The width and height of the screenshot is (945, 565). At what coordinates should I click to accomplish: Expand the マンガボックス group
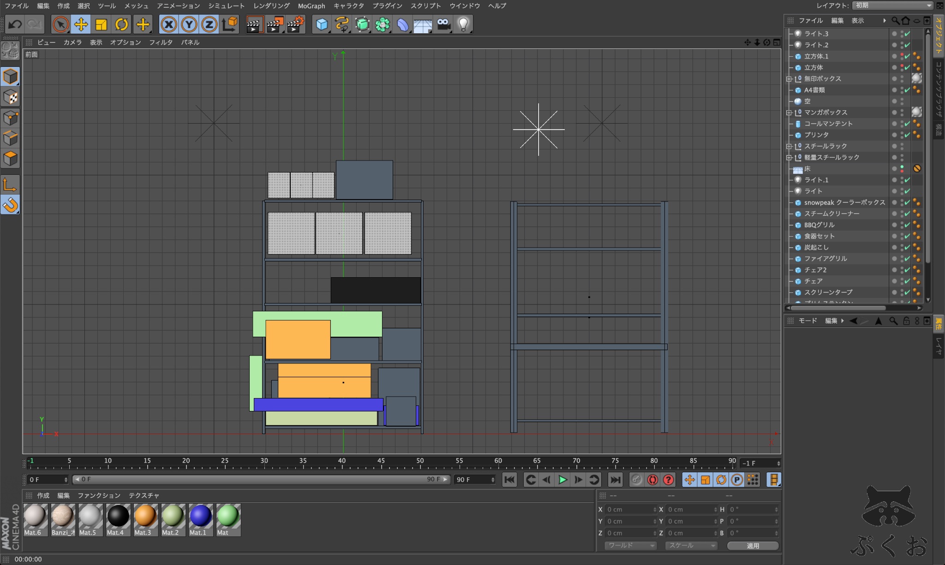789,113
